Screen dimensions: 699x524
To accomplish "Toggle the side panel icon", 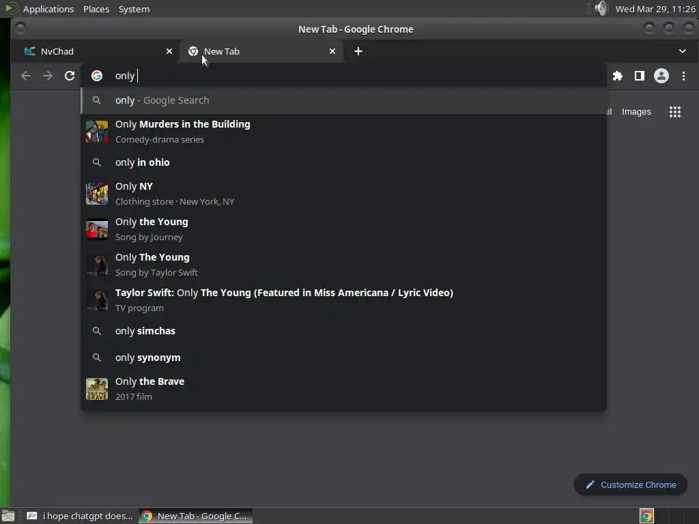I will pos(639,76).
